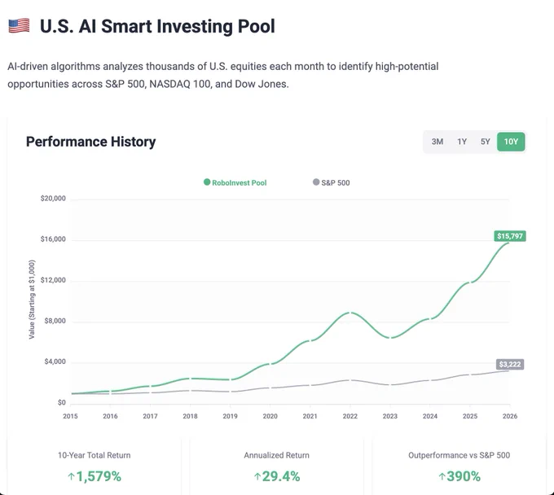
Task: Click the up arrow beside 390%
Action: click(442, 476)
